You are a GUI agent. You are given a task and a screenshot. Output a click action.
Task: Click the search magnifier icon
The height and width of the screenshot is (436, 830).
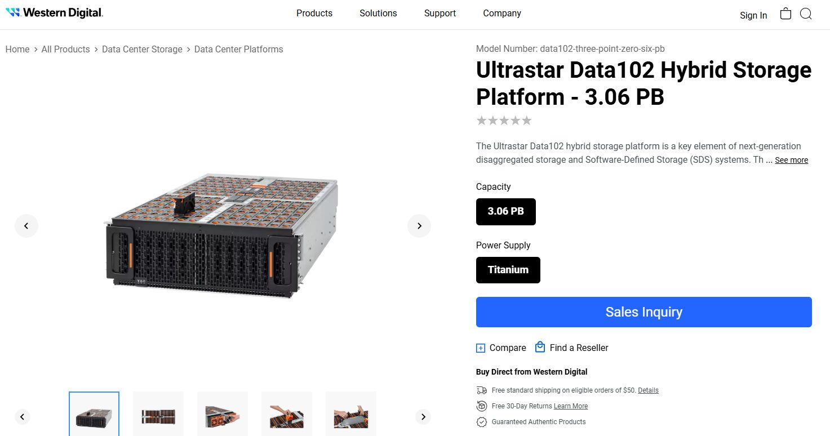tap(806, 14)
